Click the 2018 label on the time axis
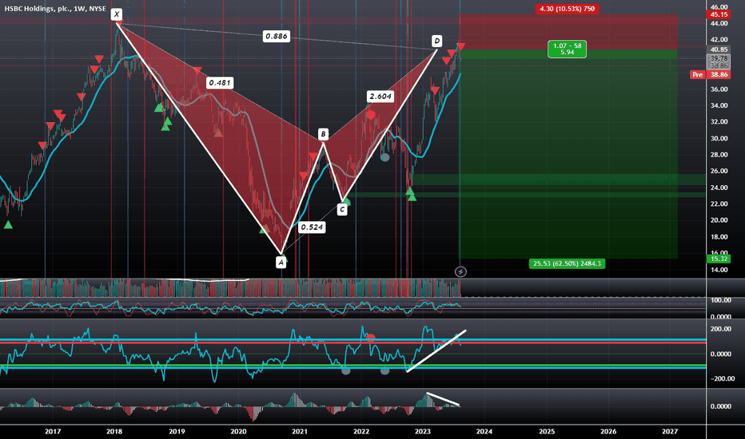 (114, 431)
